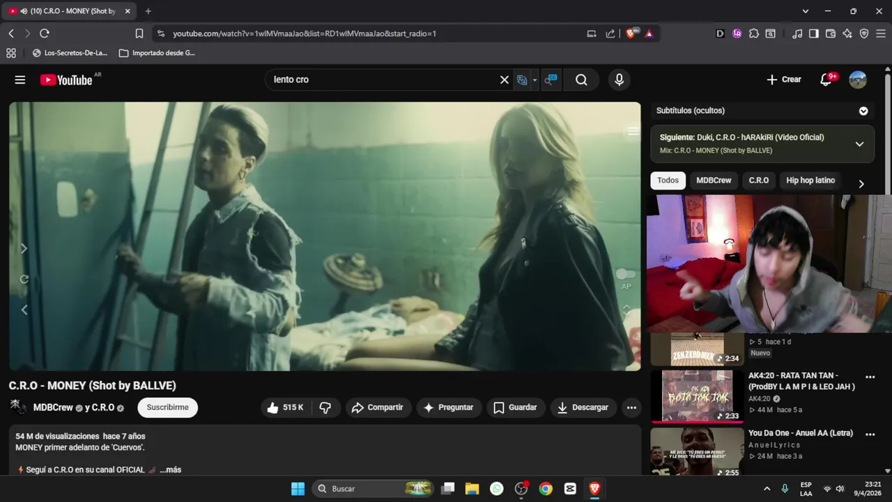Open the Brave VPN shield icon
This screenshot has height=502, width=892.
coord(864,33)
